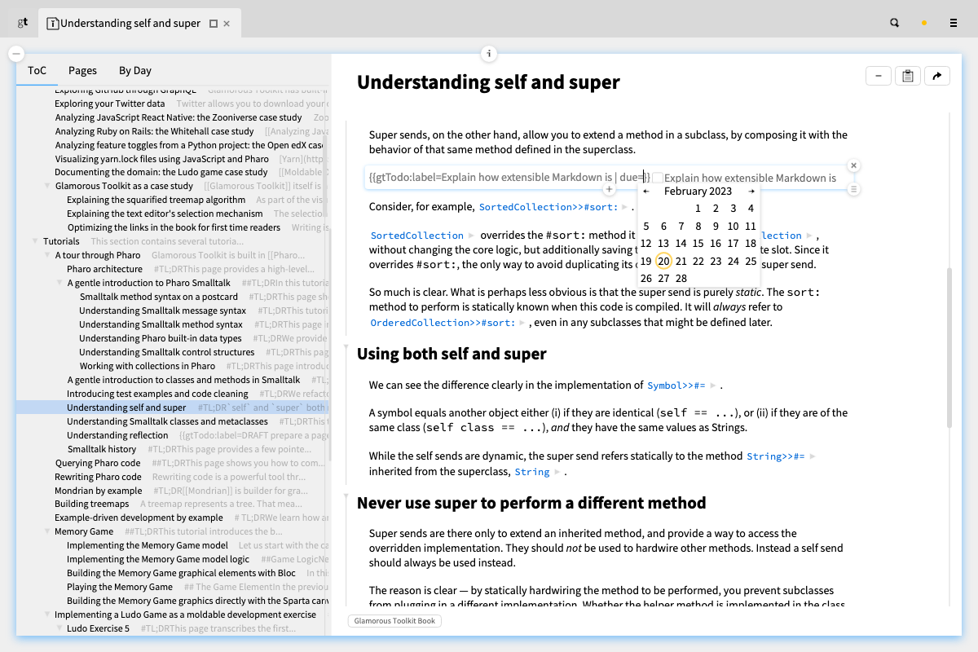Screen dimensions: 978x652
Task: Pick February 14 in the calendar
Action: click(681, 243)
